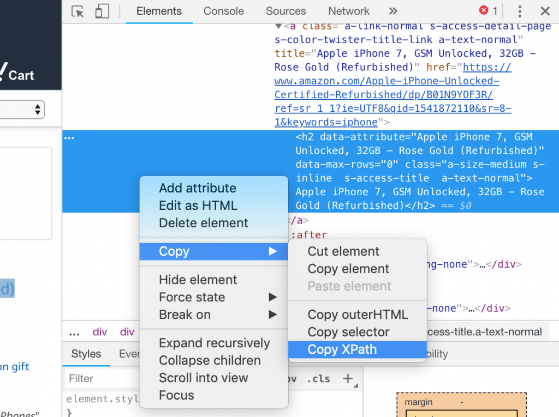This screenshot has width=559, height=417.
Task: Open pseudo-class states with :hov icon
Action: click(x=290, y=378)
